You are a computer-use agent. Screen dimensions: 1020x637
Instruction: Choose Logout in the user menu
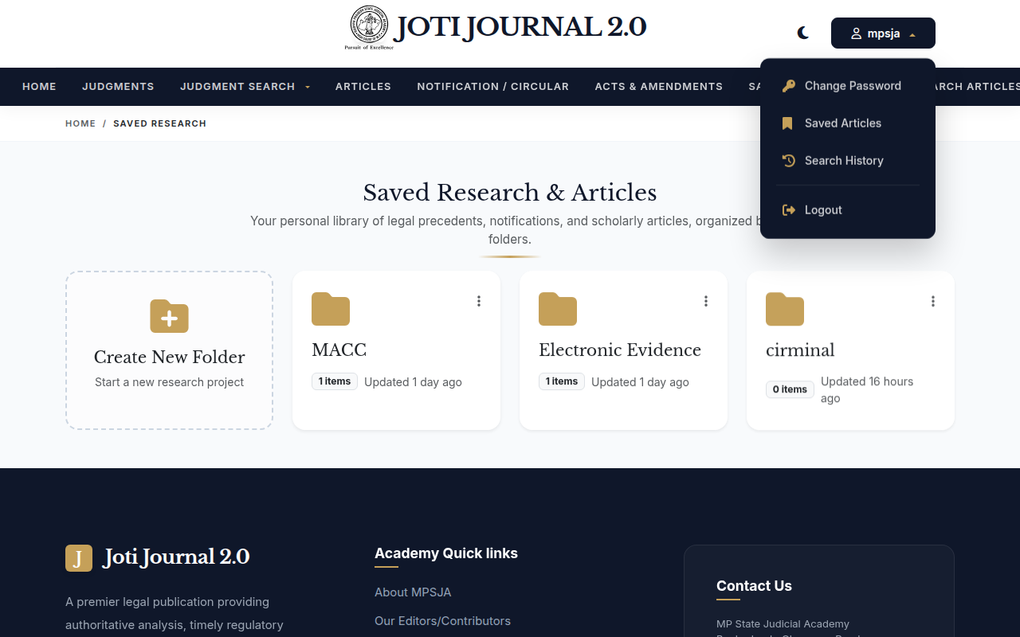click(848, 210)
